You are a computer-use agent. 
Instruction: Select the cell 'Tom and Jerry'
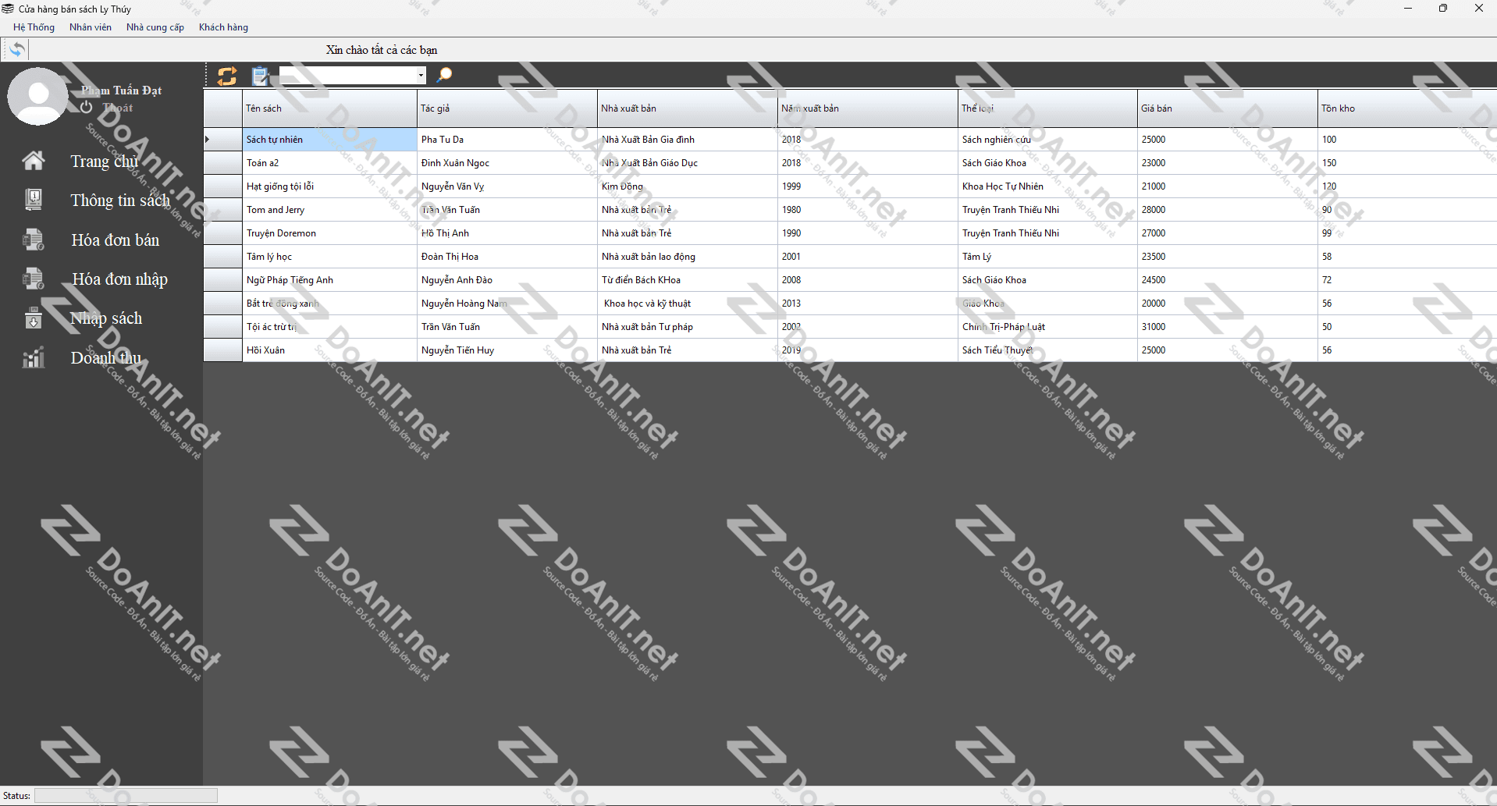[329, 210]
